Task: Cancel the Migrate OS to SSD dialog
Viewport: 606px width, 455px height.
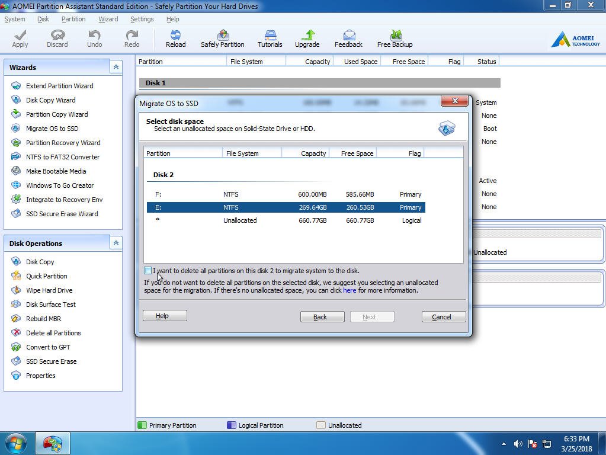Action: (444, 317)
